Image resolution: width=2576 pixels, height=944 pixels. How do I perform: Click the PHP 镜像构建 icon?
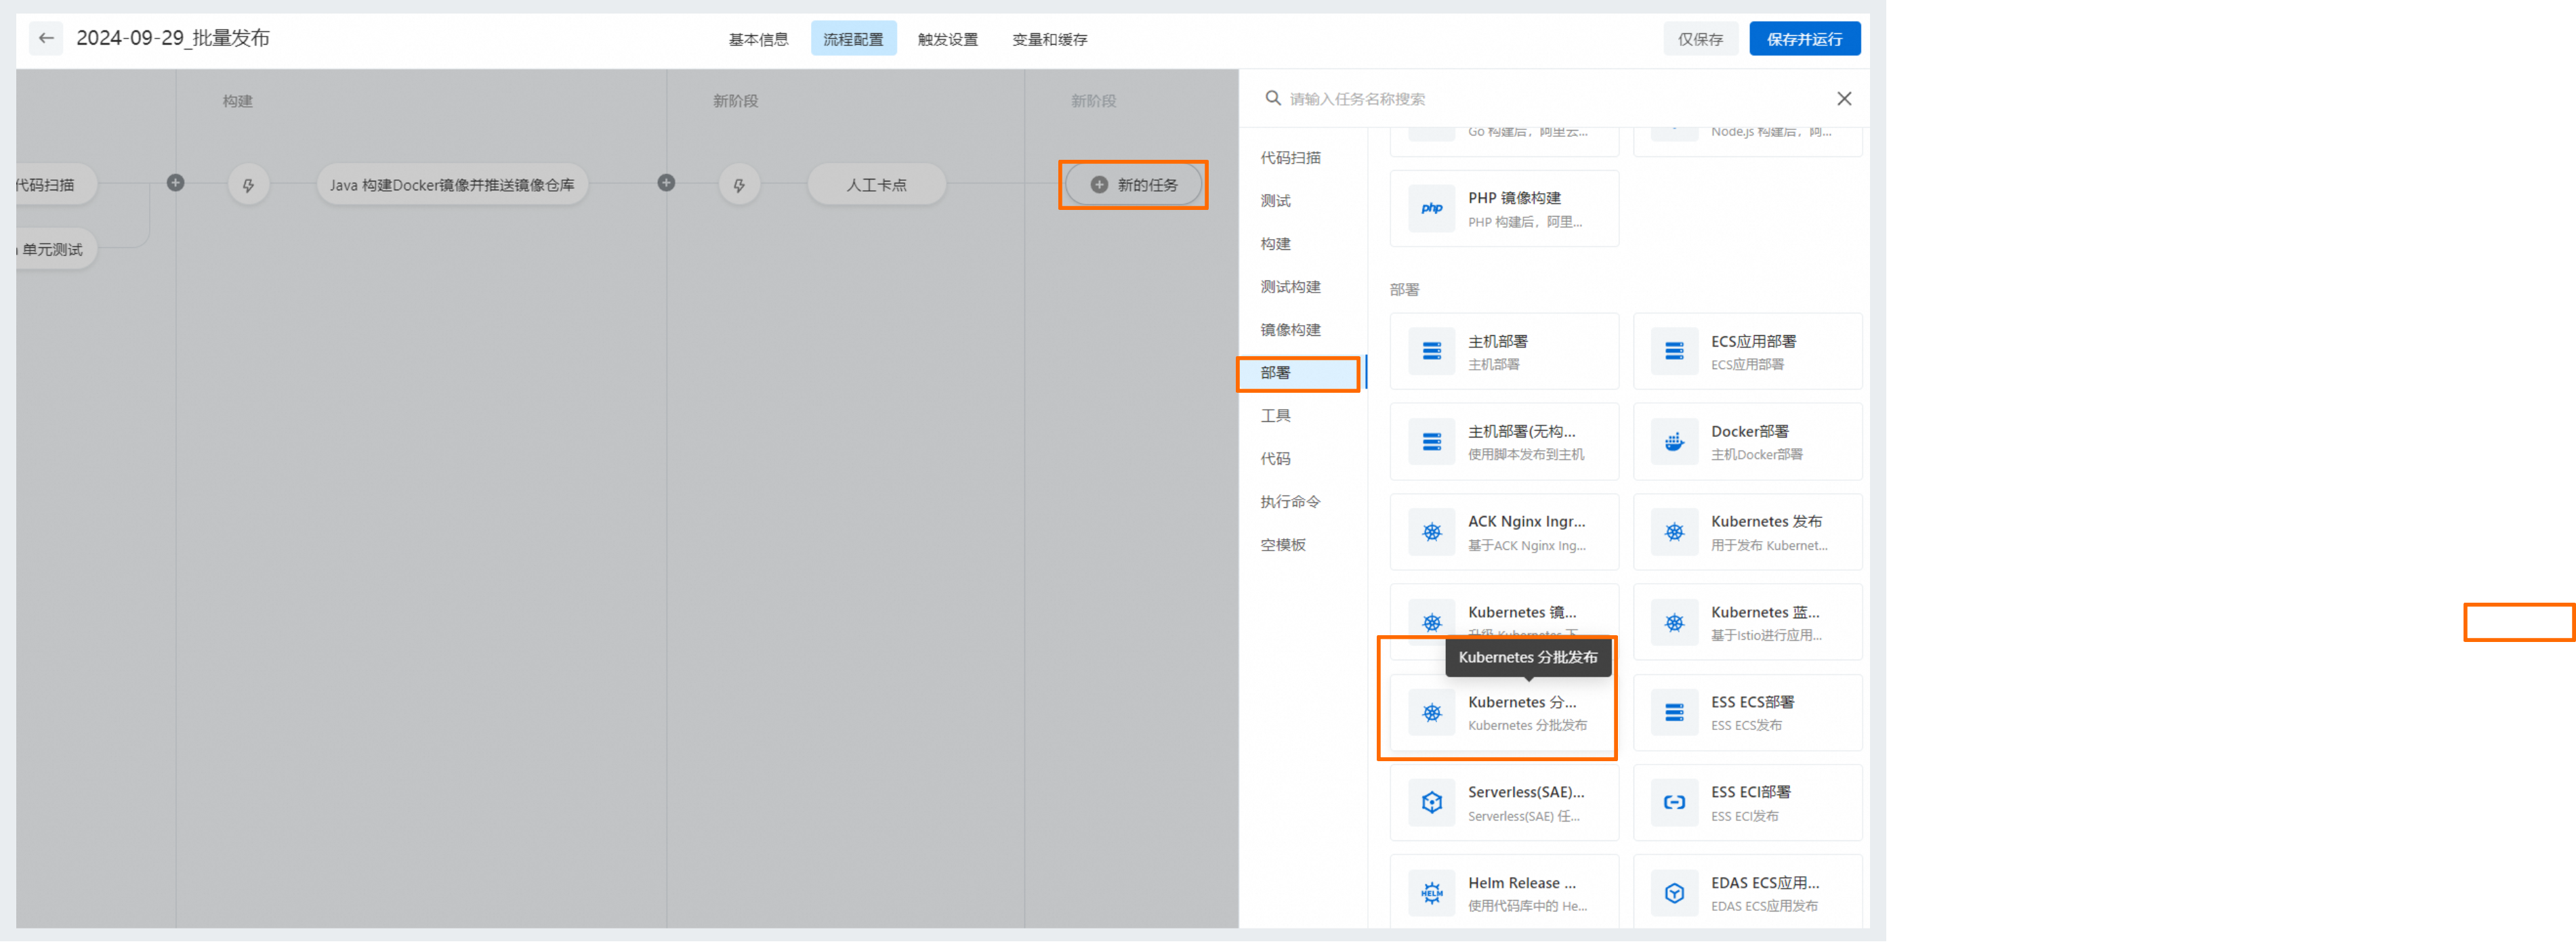[x=1431, y=208]
